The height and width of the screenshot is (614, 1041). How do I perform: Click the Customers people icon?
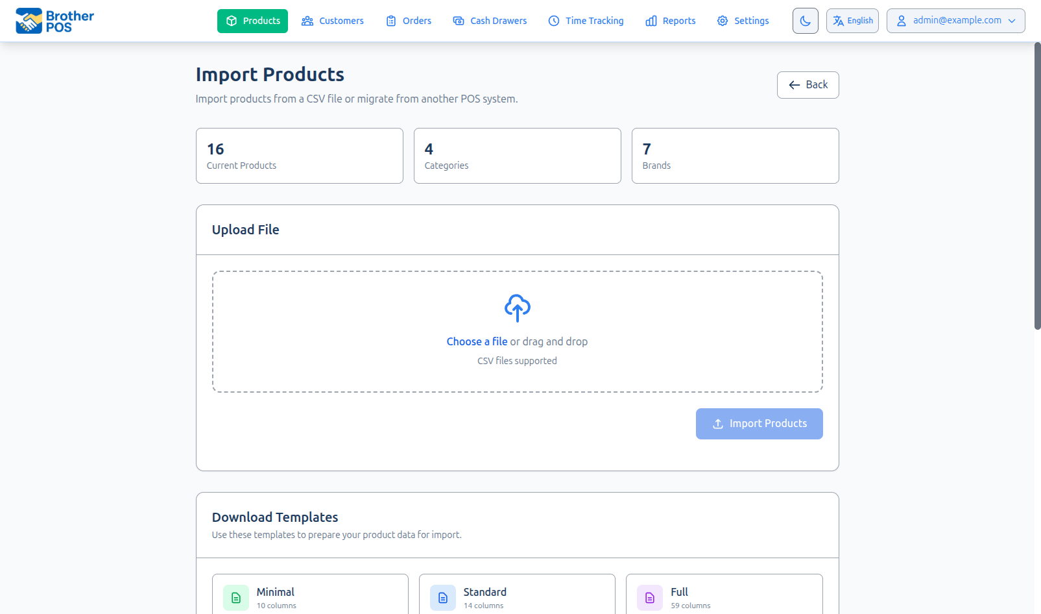tap(307, 21)
